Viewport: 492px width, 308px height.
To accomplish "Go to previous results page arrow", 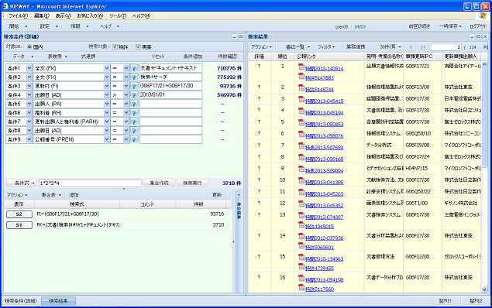I will (x=411, y=47).
